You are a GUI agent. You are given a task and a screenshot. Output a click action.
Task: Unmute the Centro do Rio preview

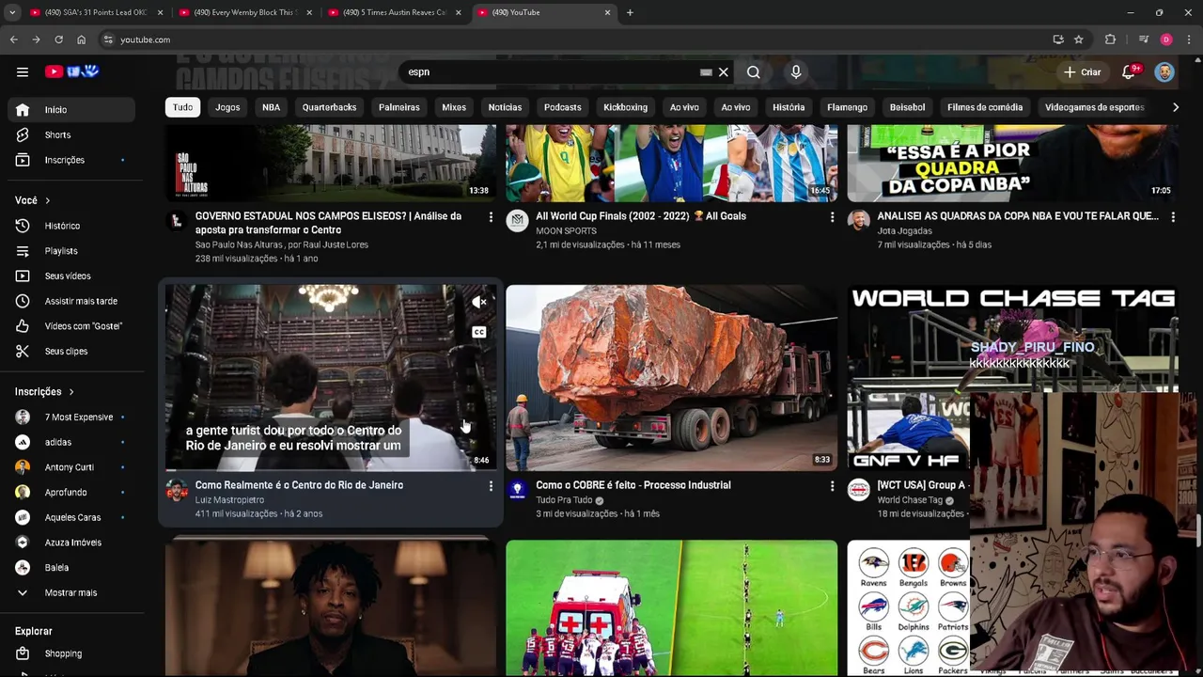pyautogui.click(x=479, y=302)
